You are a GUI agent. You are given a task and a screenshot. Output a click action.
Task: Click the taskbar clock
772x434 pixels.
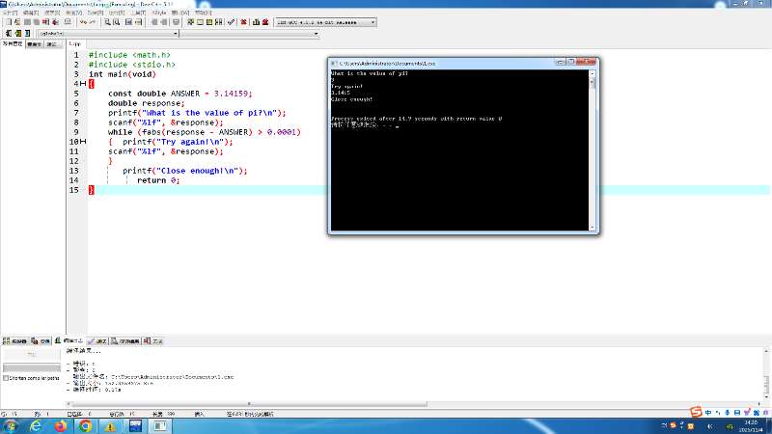pyautogui.click(x=751, y=426)
